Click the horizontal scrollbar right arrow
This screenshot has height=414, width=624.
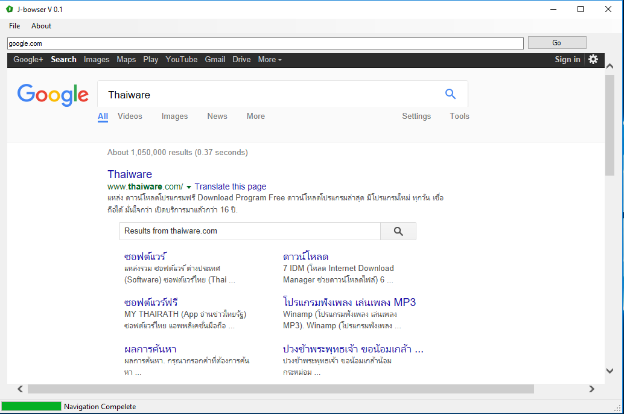[592, 389]
